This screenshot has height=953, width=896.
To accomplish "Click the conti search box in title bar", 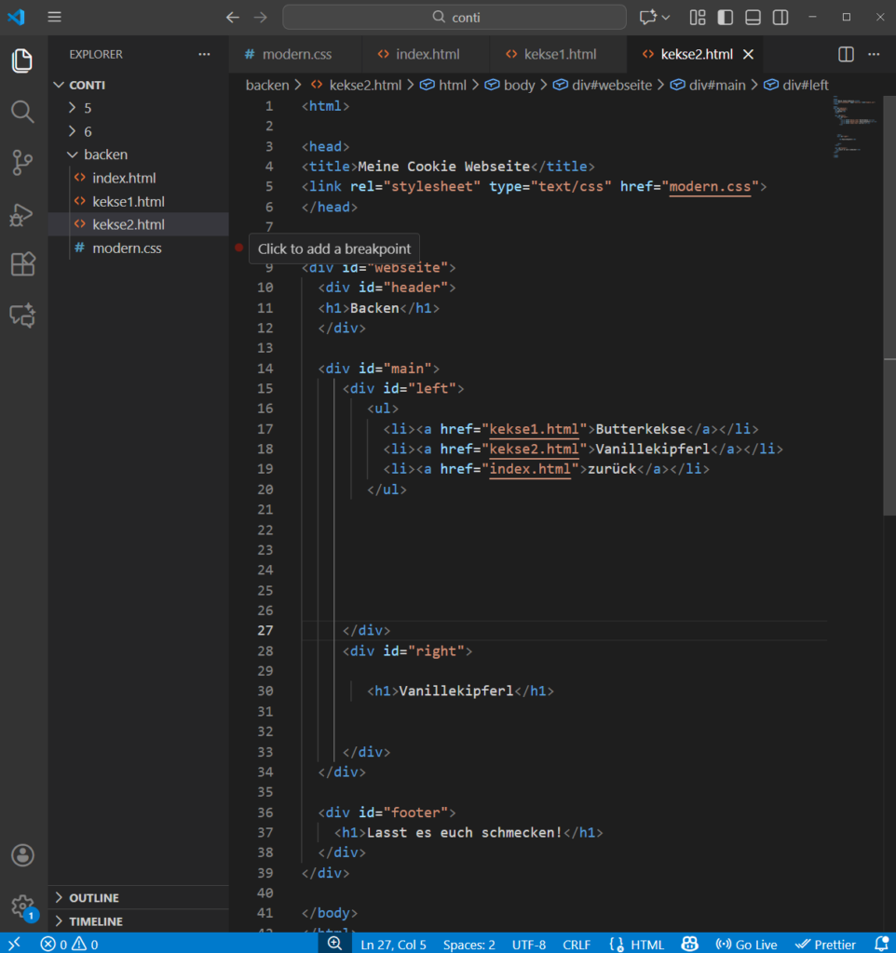I will pos(455,18).
